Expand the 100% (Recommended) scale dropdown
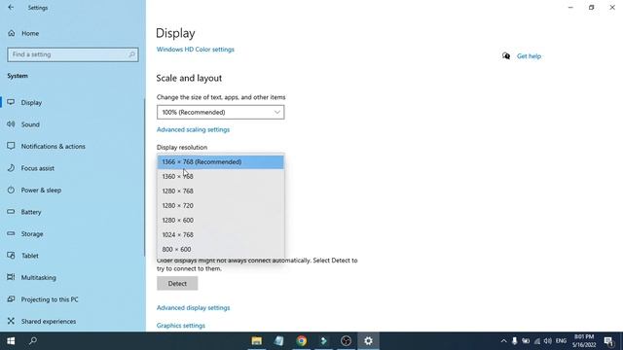Screen dimensions: 623x350 pyautogui.click(x=220, y=113)
